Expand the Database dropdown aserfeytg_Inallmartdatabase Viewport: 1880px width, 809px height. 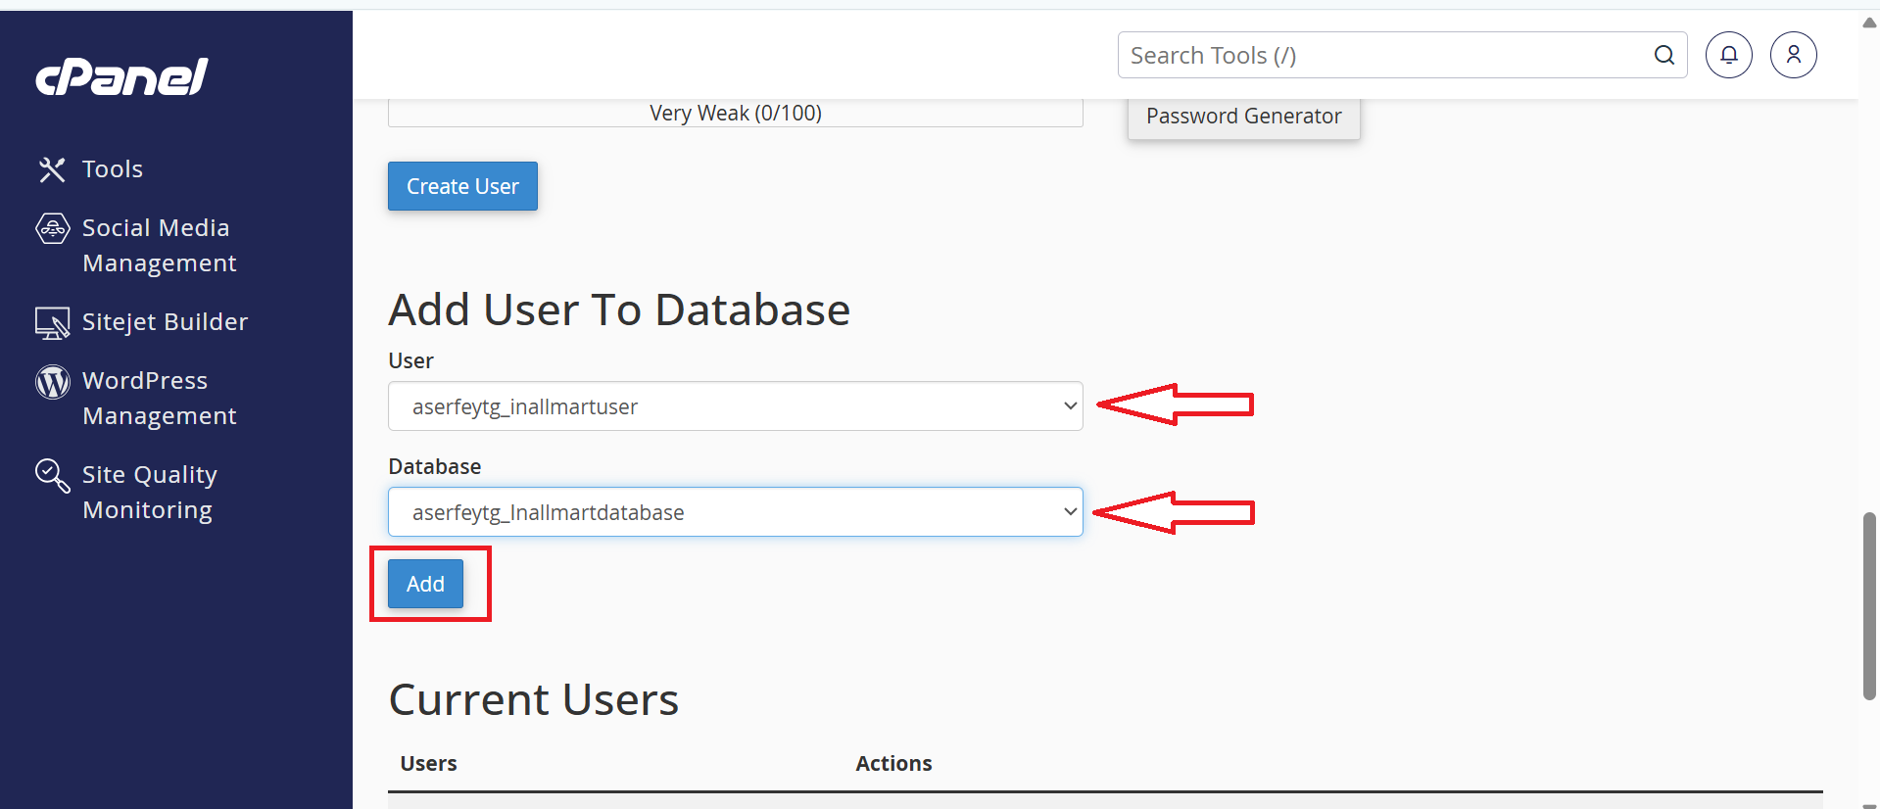tap(736, 512)
